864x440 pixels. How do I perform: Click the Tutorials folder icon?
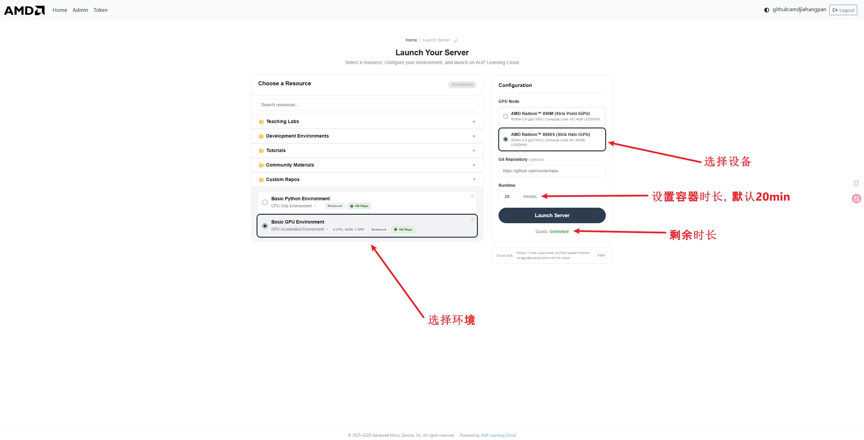[x=261, y=151]
